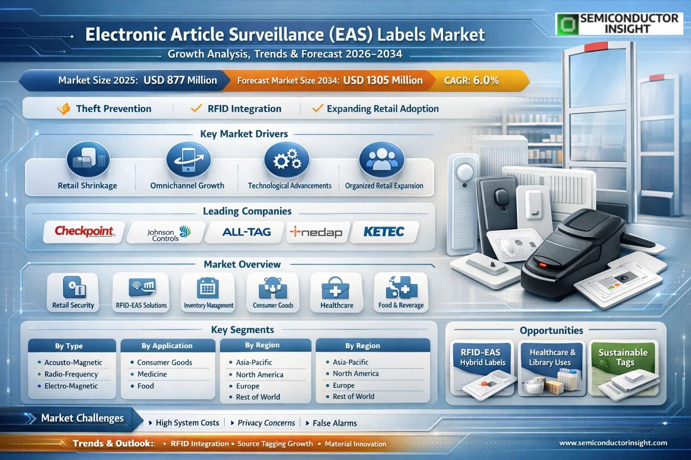Click the Market Challenges label
The width and height of the screenshot is (691, 460).
[82, 418]
